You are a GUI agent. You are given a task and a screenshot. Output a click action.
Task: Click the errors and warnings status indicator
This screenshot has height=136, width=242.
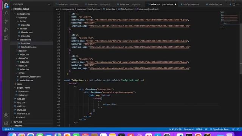point(9,129)
